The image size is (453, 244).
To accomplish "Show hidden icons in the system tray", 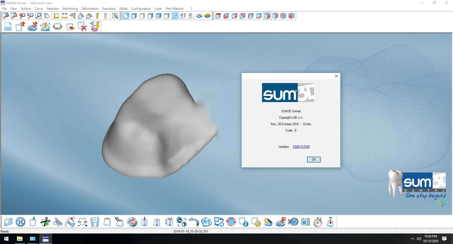I will click(412, 239).
